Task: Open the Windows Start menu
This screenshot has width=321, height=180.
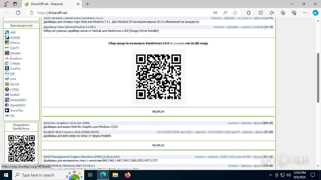Action: coord(6,175)
